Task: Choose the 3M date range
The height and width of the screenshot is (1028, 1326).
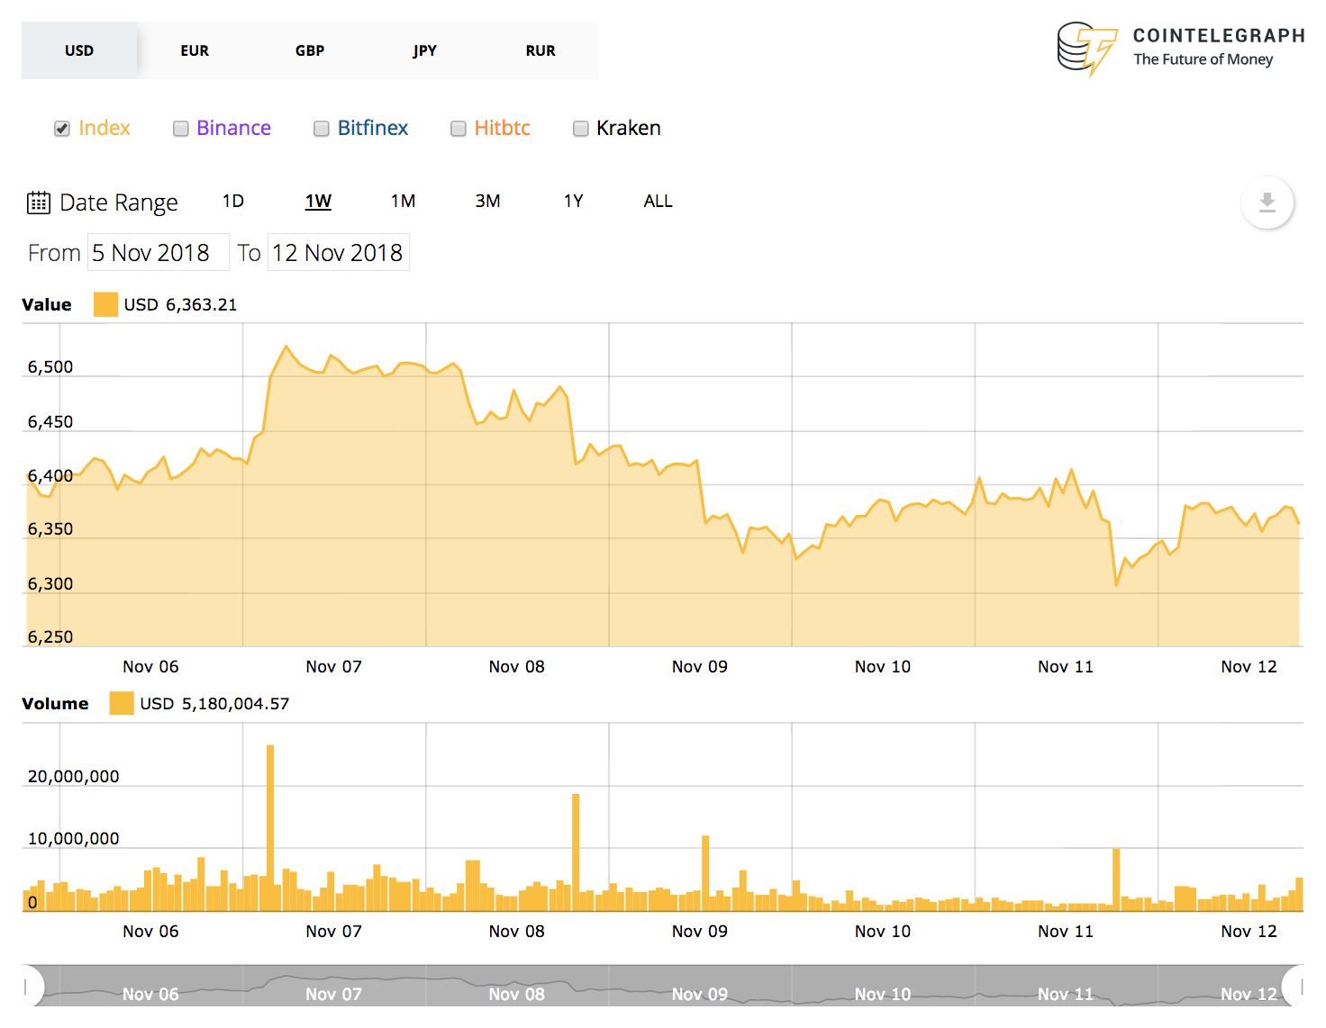Action: [488, 201]
